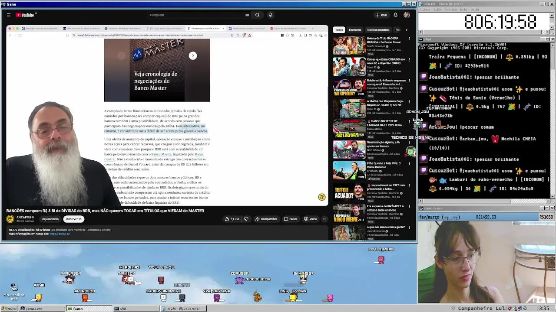The width and height of the screenshot is (556, 312).
Task: Open the TOFFOLI ACUADO video thumbnail
Action: click(349, 192)
